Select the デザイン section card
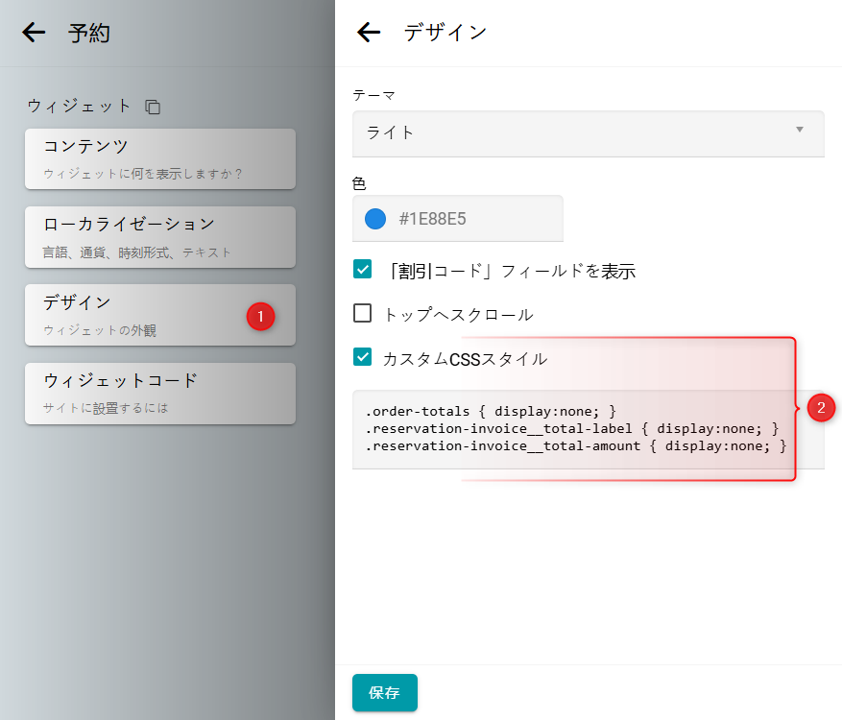 click(x=134, y=314)
